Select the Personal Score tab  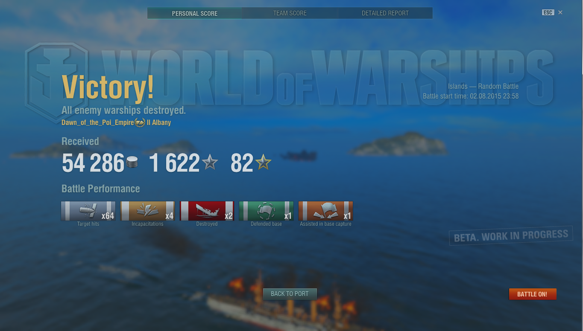pyautogui.click(x=195, y=13)
